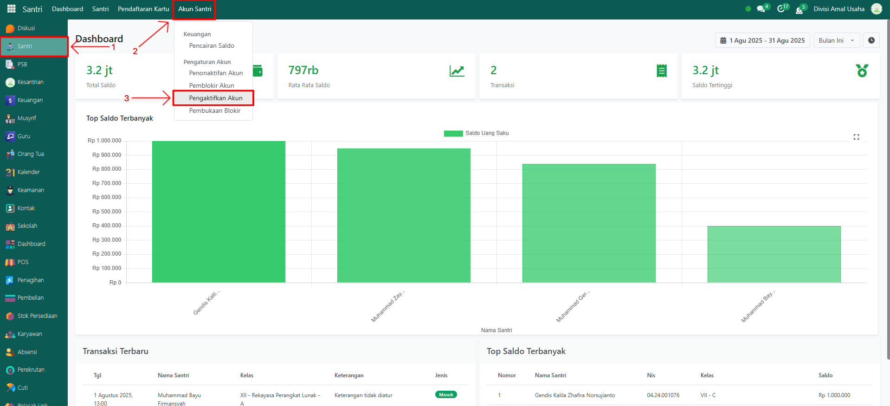Open Keuangan module in sidebar

30,100
